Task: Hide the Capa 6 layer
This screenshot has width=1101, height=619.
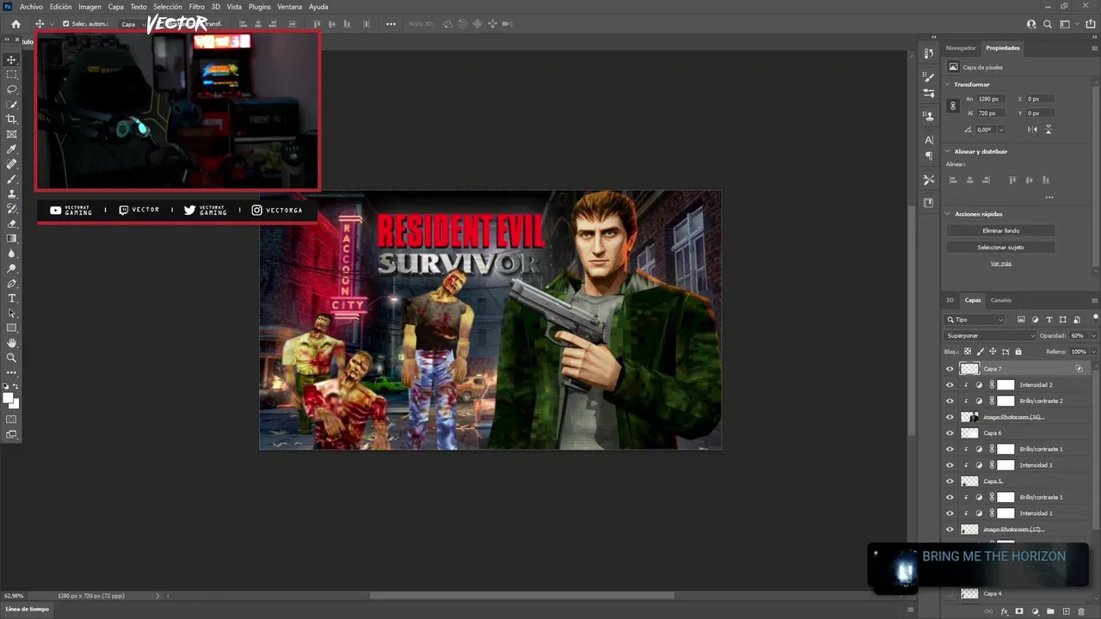Action: click(x=950, y=433)
